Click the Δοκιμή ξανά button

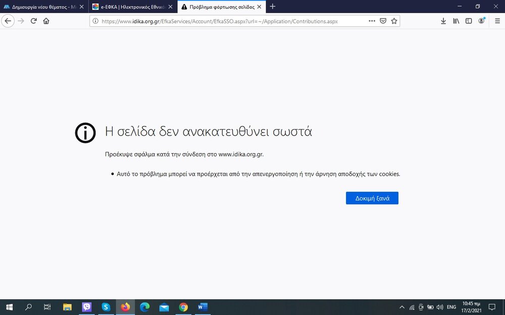372,198
